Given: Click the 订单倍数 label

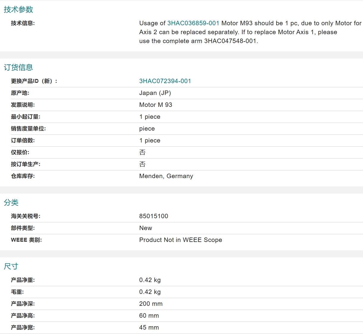Looking at the screenshot, I should coord(23,140).
